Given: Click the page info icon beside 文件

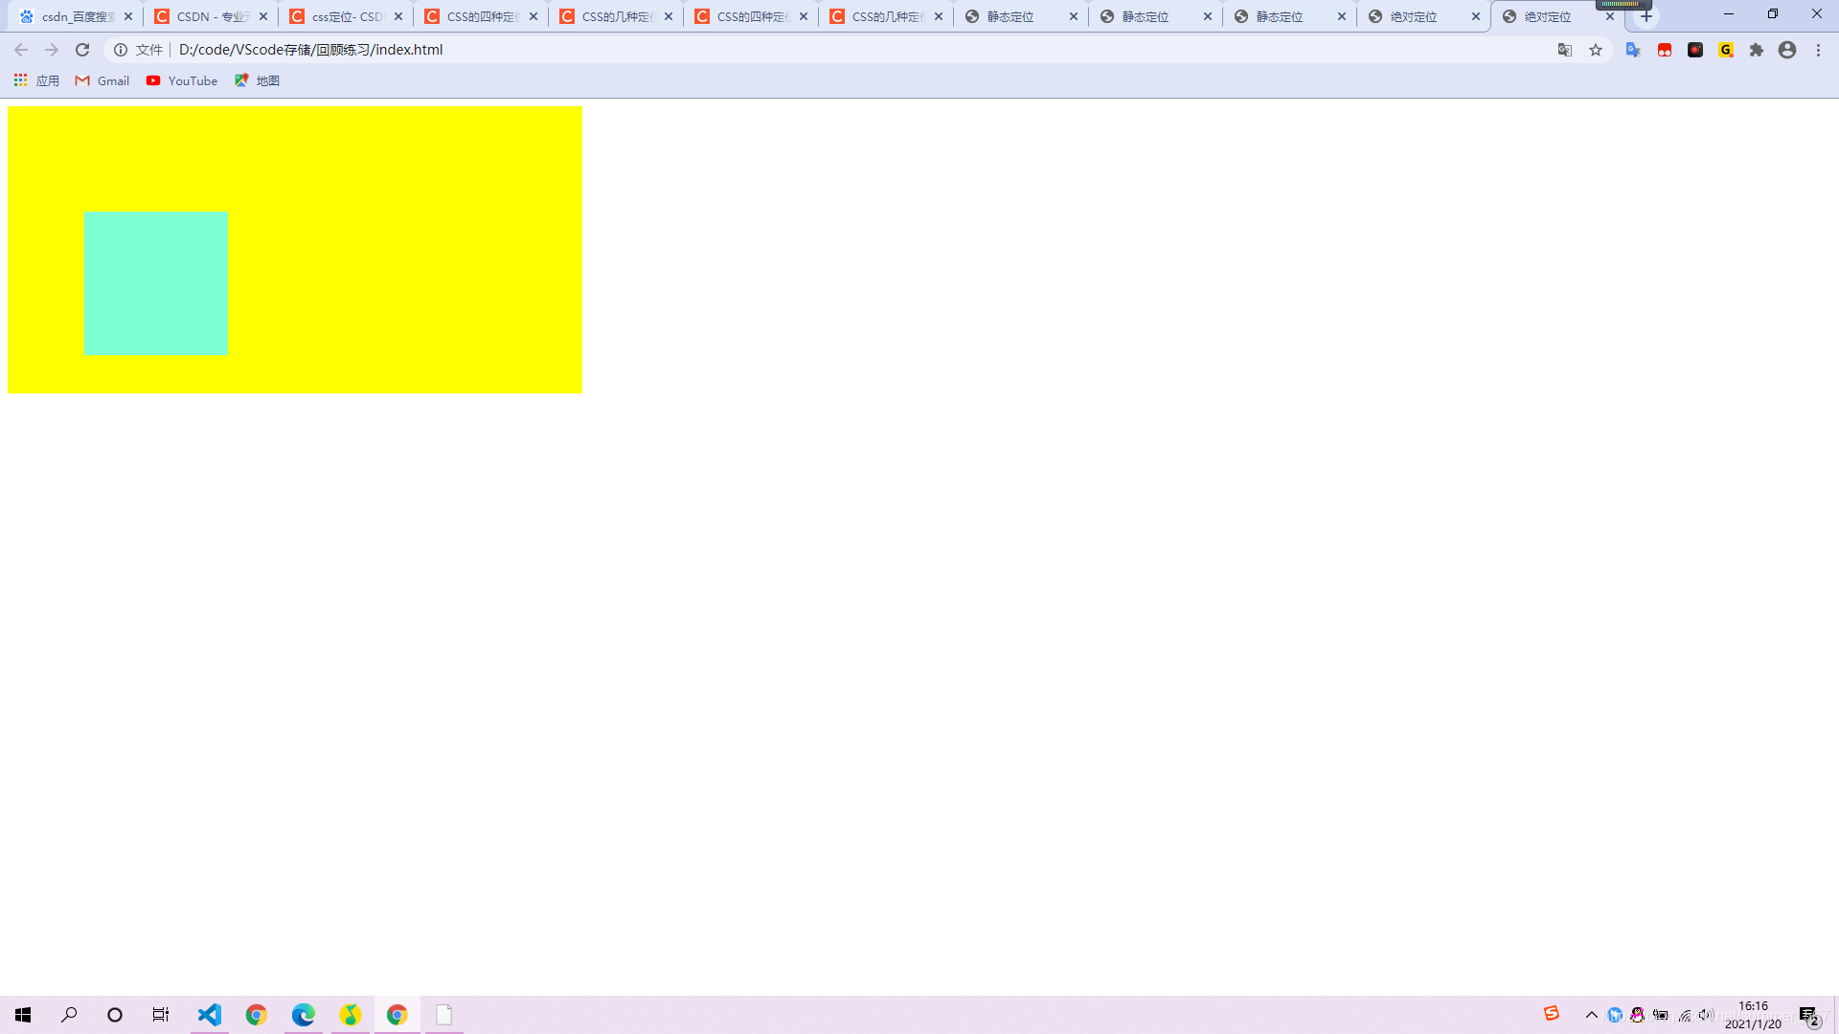Looking at the screenshot, I should 121,50.
